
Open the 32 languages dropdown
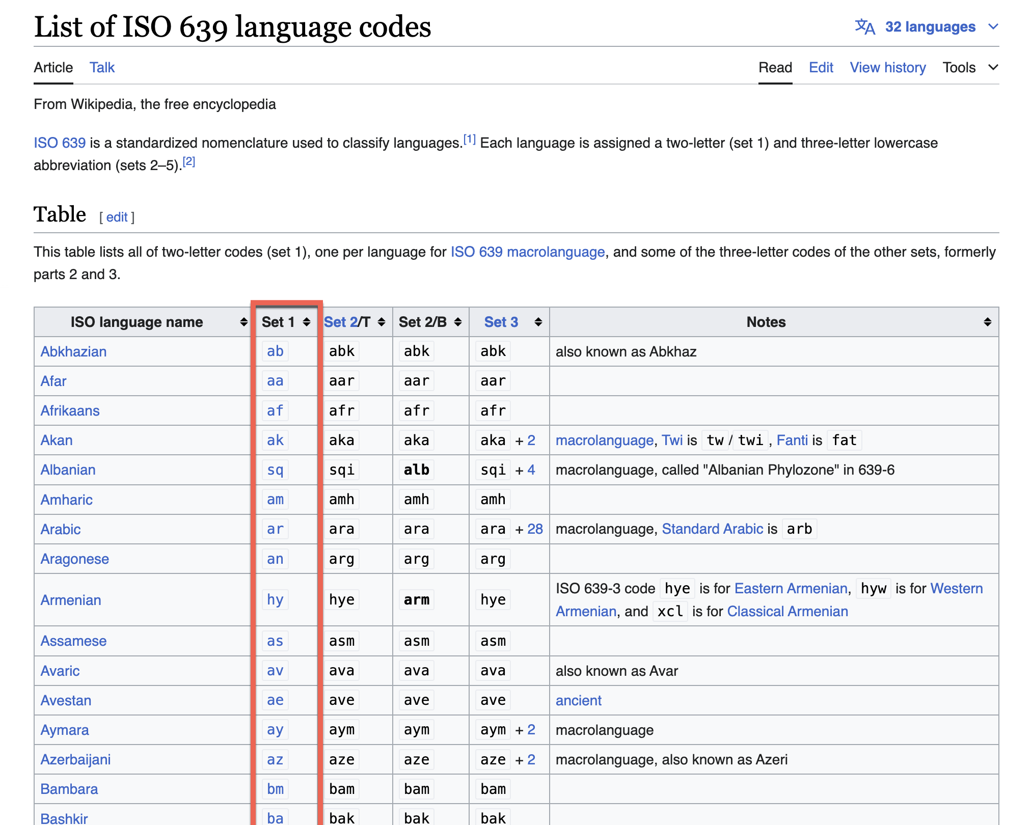[x=930, y=27]
